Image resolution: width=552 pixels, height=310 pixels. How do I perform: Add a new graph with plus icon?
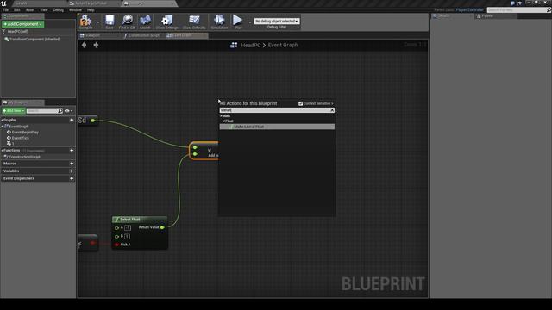72,120
